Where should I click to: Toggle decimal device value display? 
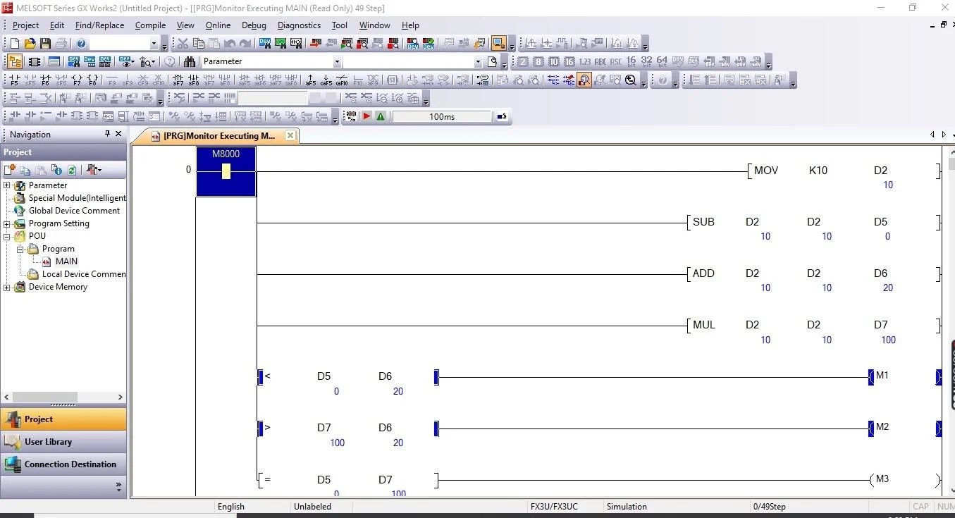coord(554,61)
